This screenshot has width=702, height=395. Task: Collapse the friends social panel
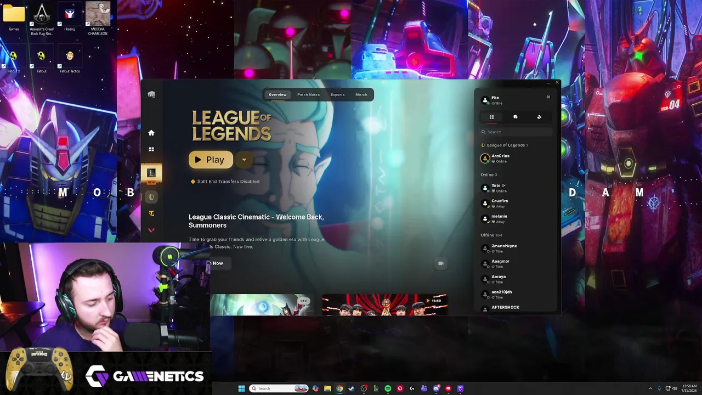pos(548,97)
